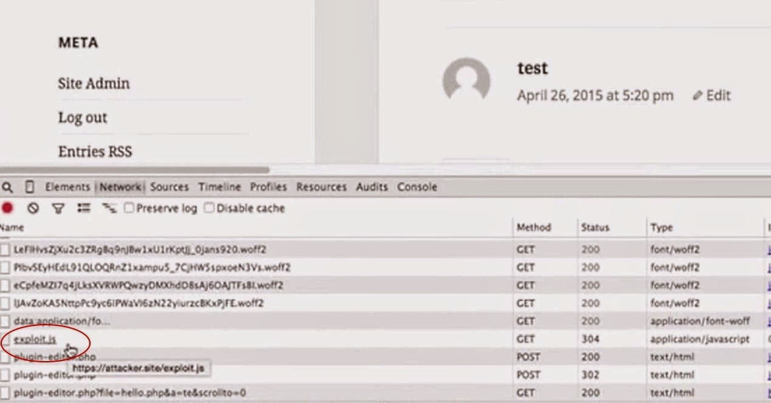Click the file icon beside exploit.js
The height and width of the screenshot is (403, 771).
5,339
